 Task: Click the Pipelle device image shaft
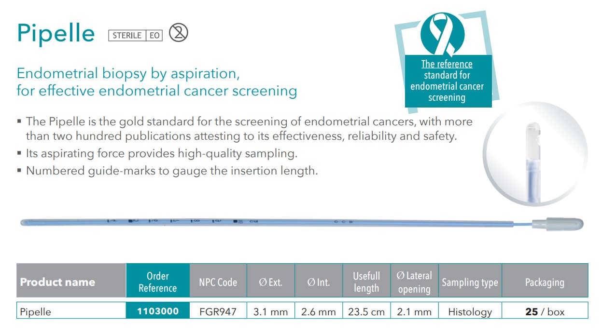coord(275,223)
